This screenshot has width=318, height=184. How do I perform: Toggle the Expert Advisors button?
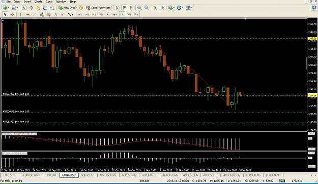point(98,8)
